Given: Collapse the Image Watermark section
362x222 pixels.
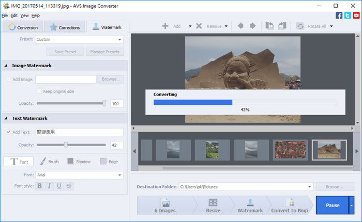Looking at the screenshot, I should point(6,66).
